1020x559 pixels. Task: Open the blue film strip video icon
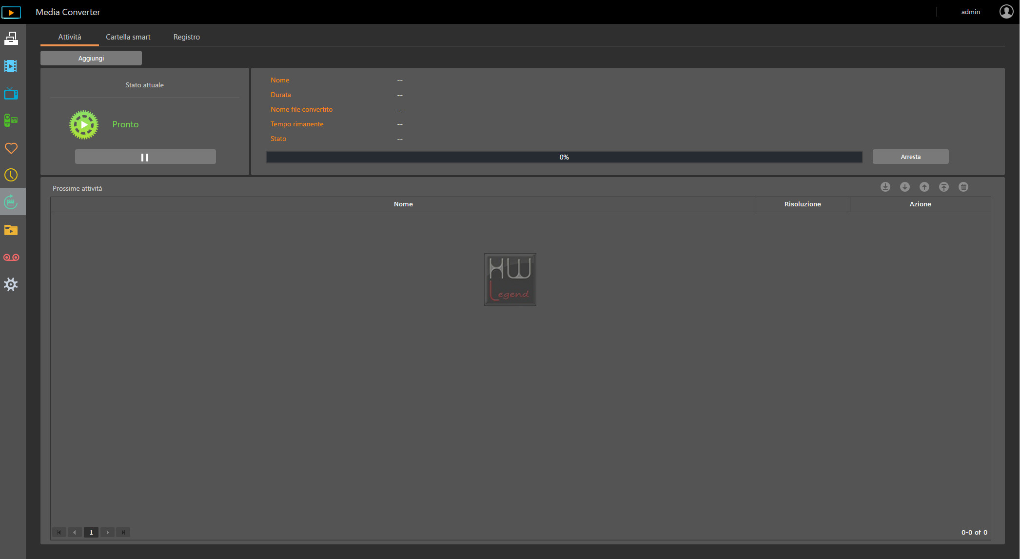point(11,66)
